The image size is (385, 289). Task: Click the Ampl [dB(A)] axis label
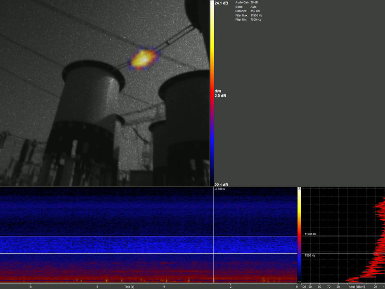pos(357,287)
